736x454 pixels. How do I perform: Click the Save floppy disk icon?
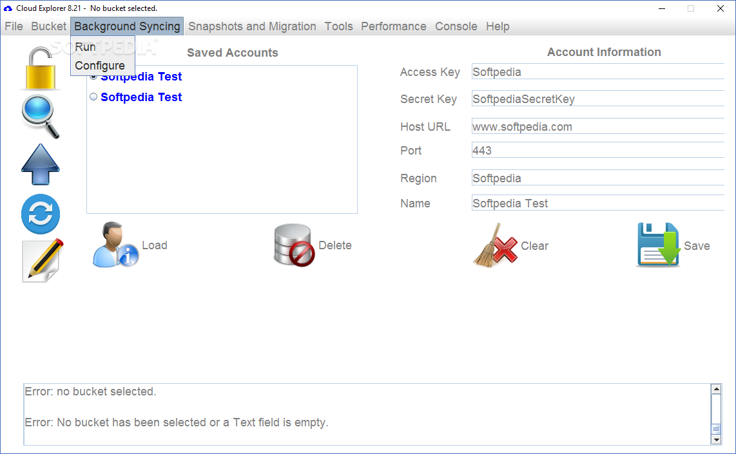tap(659, 245)
